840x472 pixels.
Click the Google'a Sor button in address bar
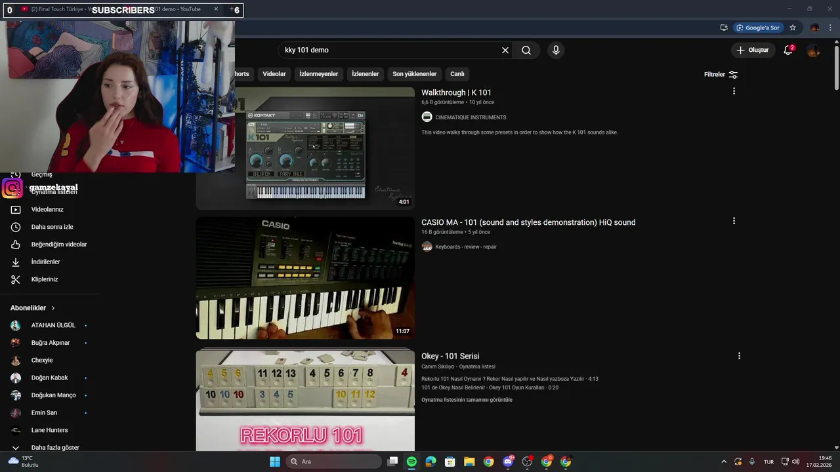(x=757, y=28)
